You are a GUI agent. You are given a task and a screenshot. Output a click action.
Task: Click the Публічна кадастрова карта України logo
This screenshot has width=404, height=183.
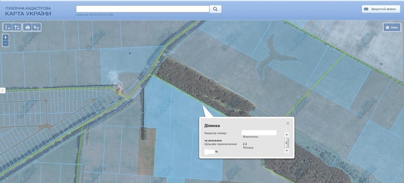[x=28, y=11]
